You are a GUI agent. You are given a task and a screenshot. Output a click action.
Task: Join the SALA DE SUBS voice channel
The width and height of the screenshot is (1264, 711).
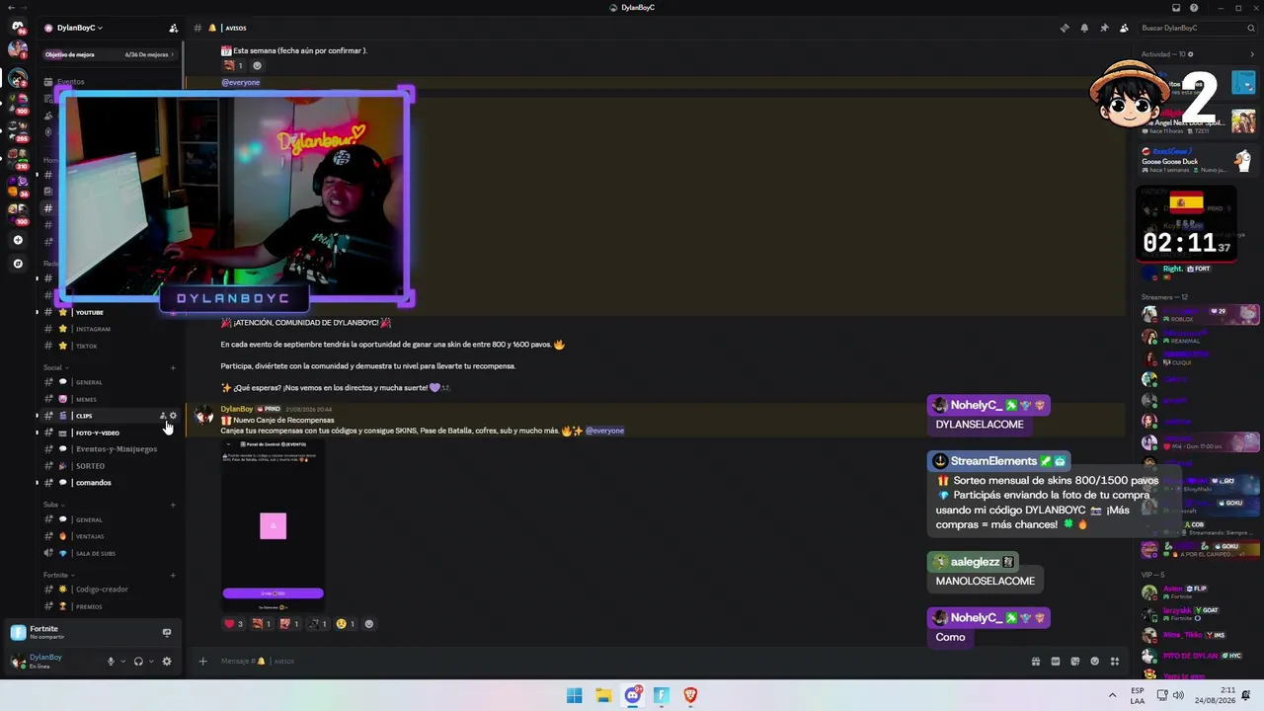pyautogui.click(x=109, y=553)
